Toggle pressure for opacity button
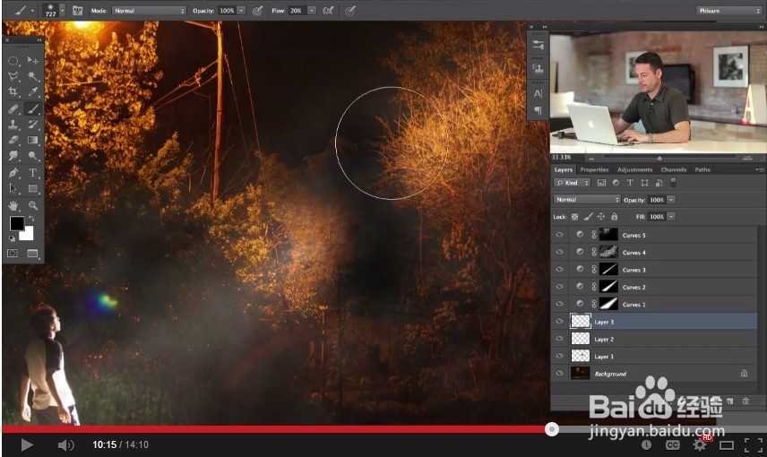 click(x=257, y=10)
